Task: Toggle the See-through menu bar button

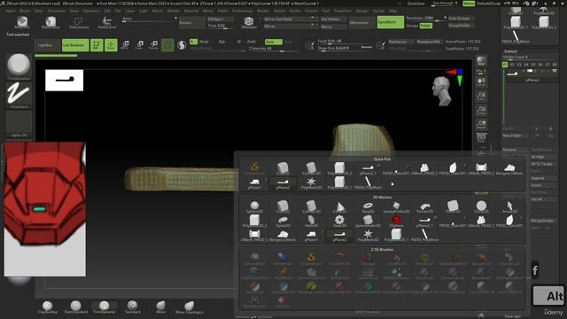Action: [x=445, y=4]
